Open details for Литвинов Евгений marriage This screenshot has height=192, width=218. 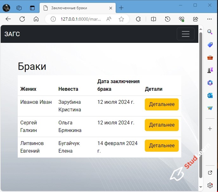pyautogui.click(x=162, y=145)
